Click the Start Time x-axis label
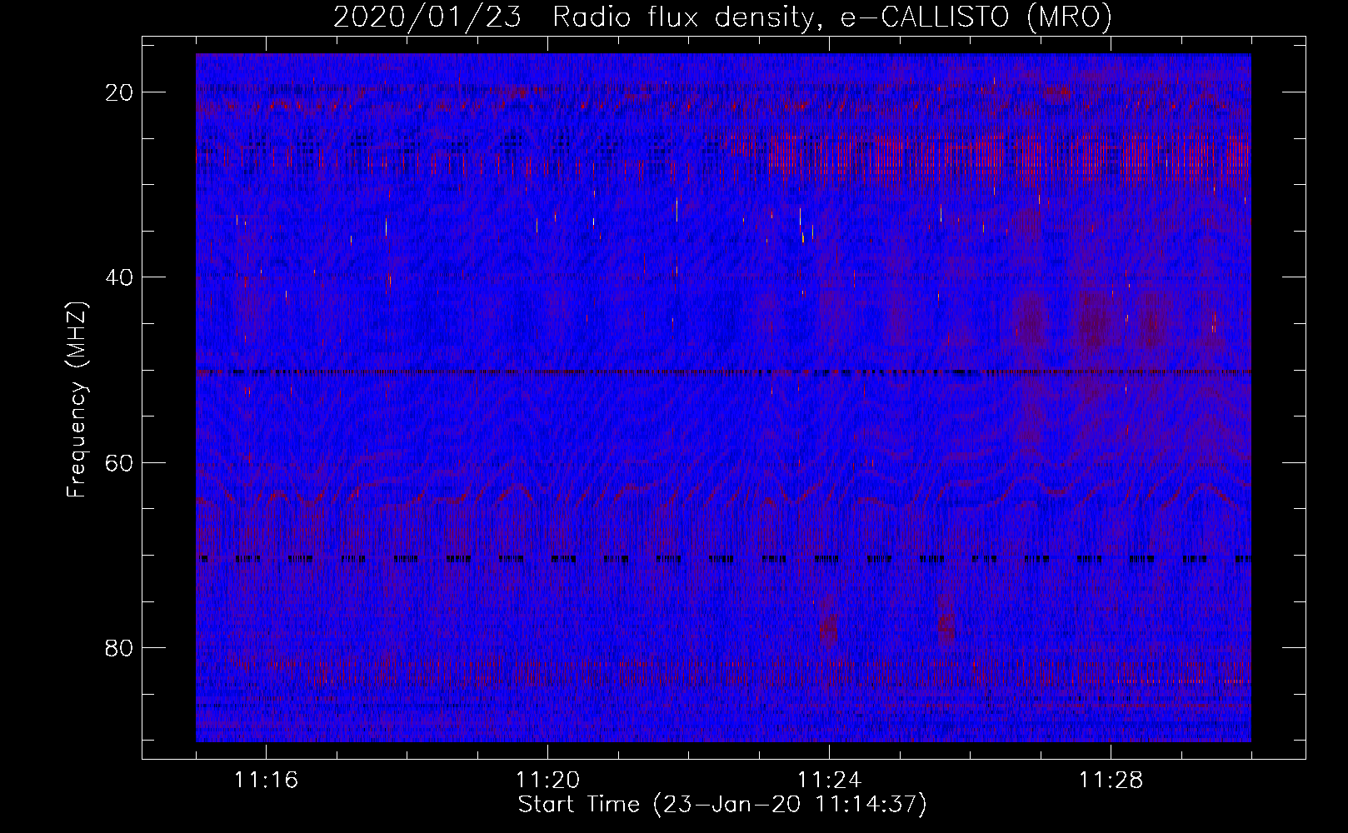Screen dimensions: 1348x833 (722, 805)
